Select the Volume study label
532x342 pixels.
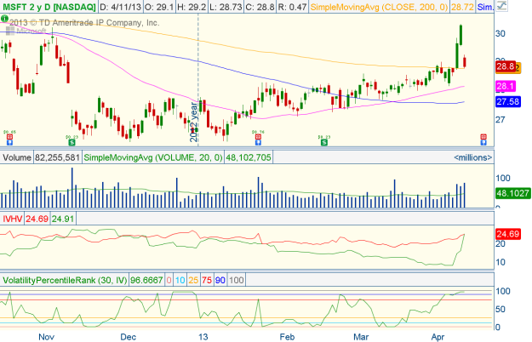point(16,157)
